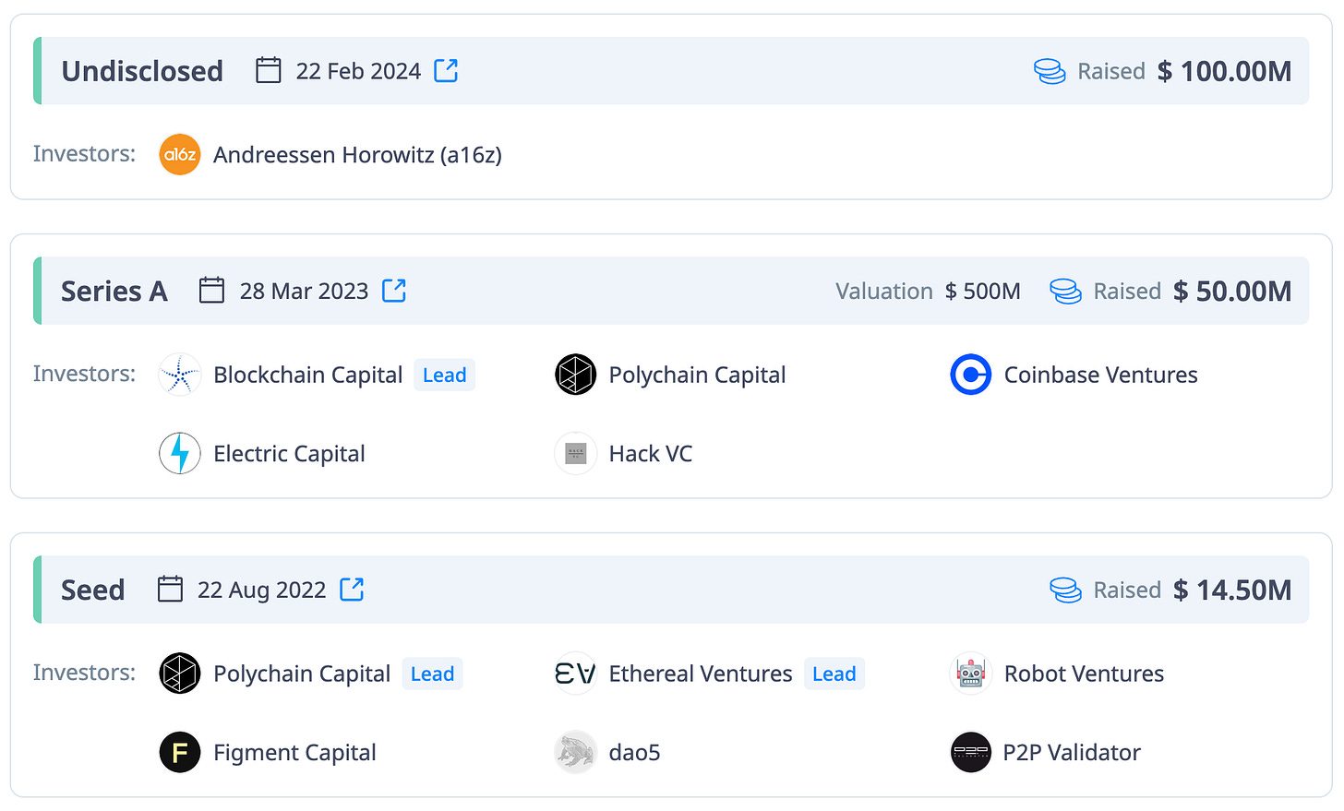The width and height of the screenshot is (1344, 811).
Task: Click the date 28 Mar 2023
Action: point(304,291)
